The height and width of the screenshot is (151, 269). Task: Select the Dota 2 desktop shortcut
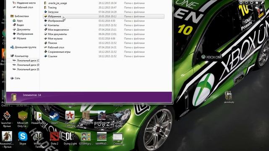coord(54,136)
